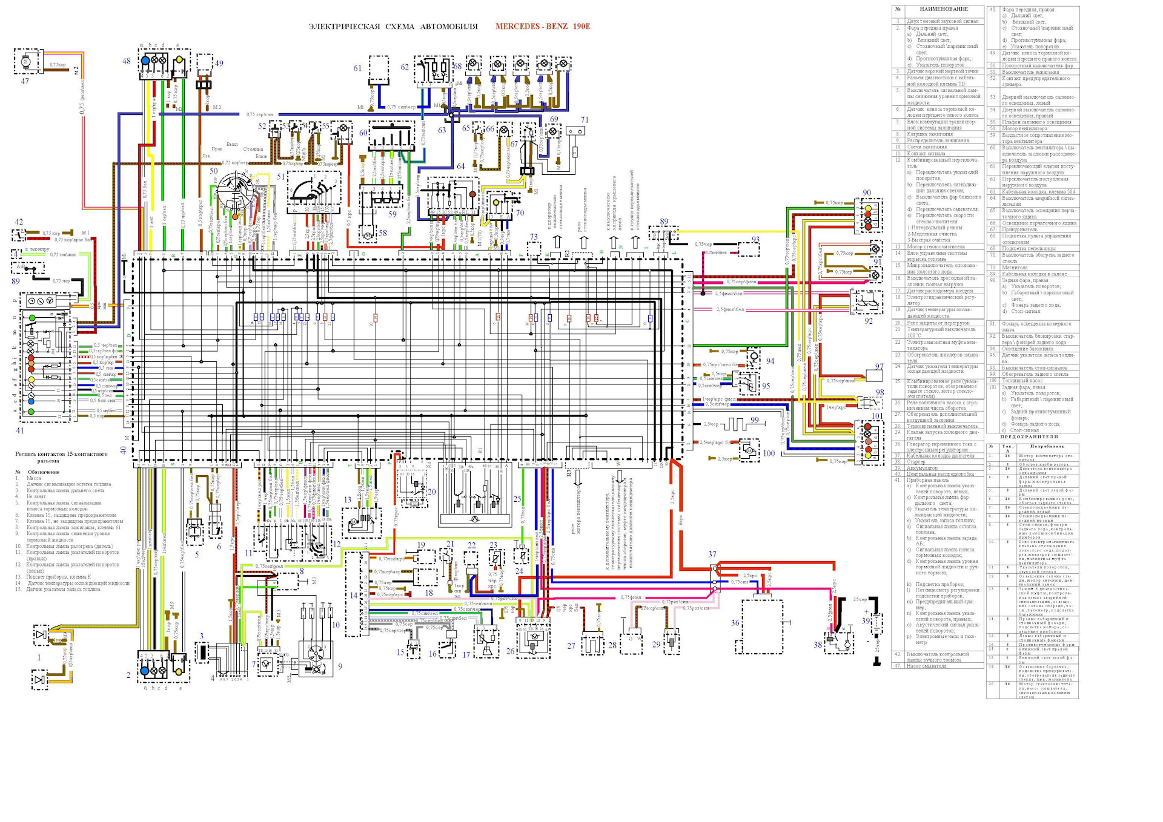
Task: Click the component number 40 label
Action: coord(124,450)
